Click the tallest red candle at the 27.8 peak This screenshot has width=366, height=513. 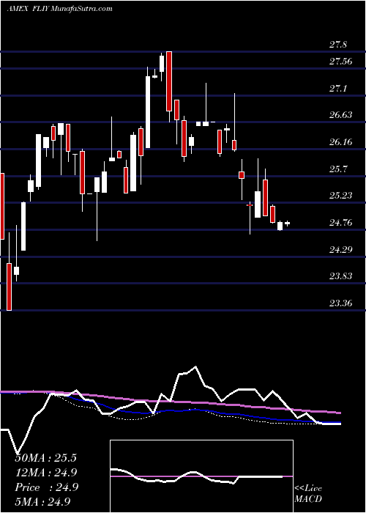169,81
